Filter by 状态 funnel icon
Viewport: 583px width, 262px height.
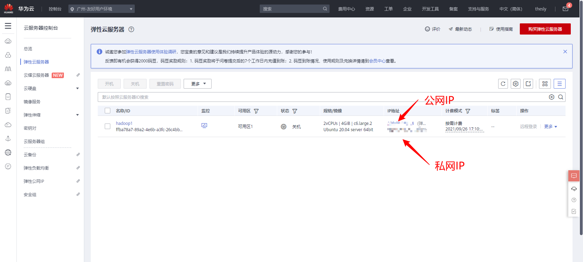(295, 111)
